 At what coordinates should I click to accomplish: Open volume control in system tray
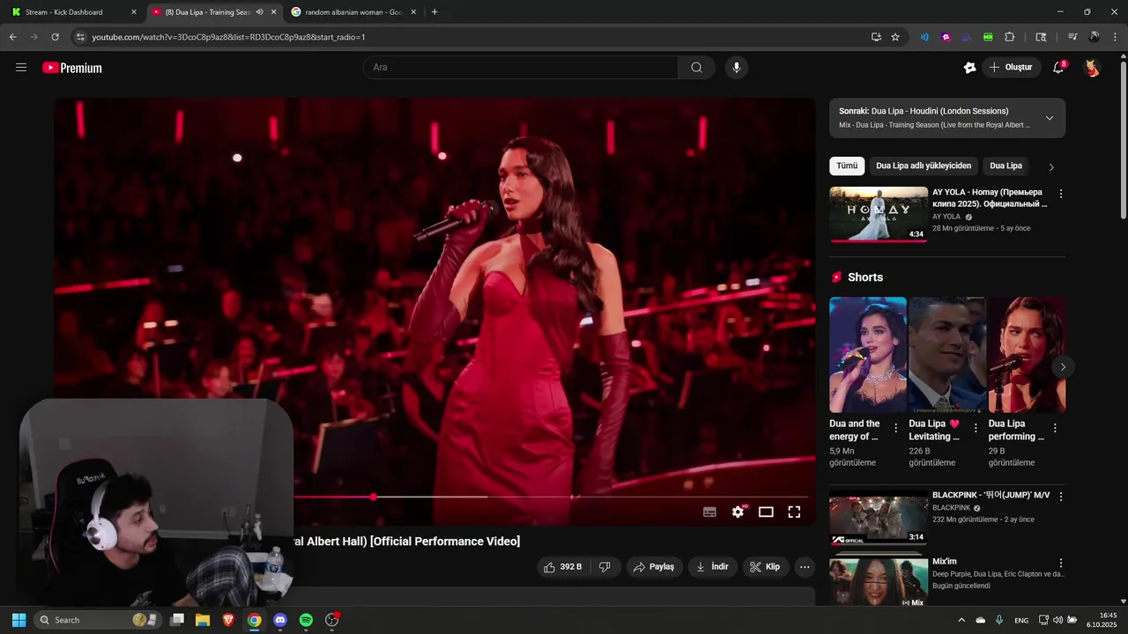[x=1057, y=620]
